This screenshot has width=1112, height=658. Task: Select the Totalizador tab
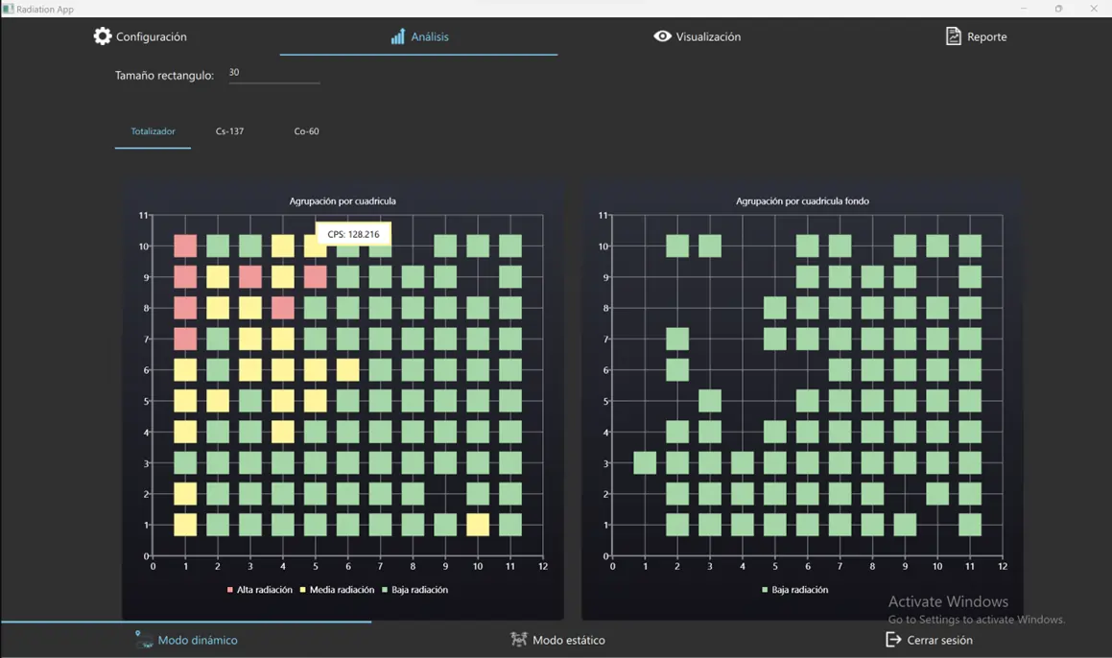click(153, 130)
